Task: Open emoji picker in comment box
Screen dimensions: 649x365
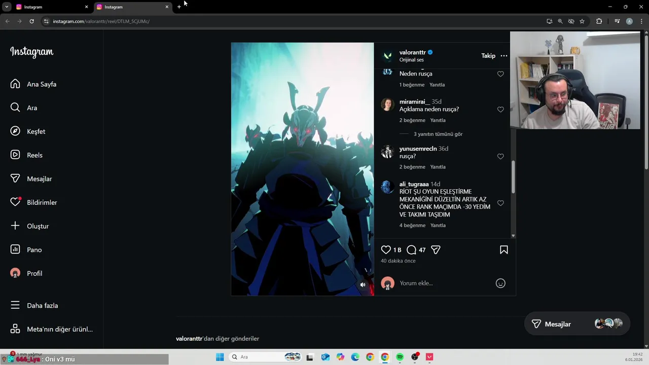Action: [x=500, y=283]
